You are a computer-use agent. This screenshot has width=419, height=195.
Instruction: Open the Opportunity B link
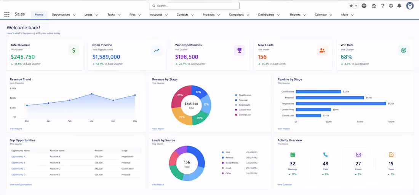pyautogui.click(x=18, y=163)
